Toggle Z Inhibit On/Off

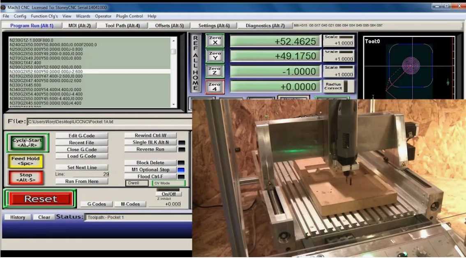(168, 194)
